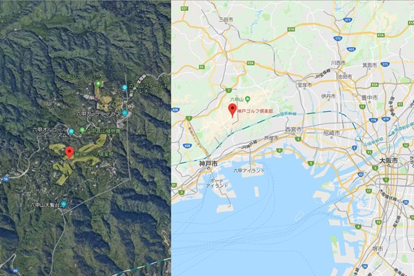Image resolution: width=414 pixels, height=276 pixels.
Task: Select the 堺市 city label
Action: pos(378,249)
